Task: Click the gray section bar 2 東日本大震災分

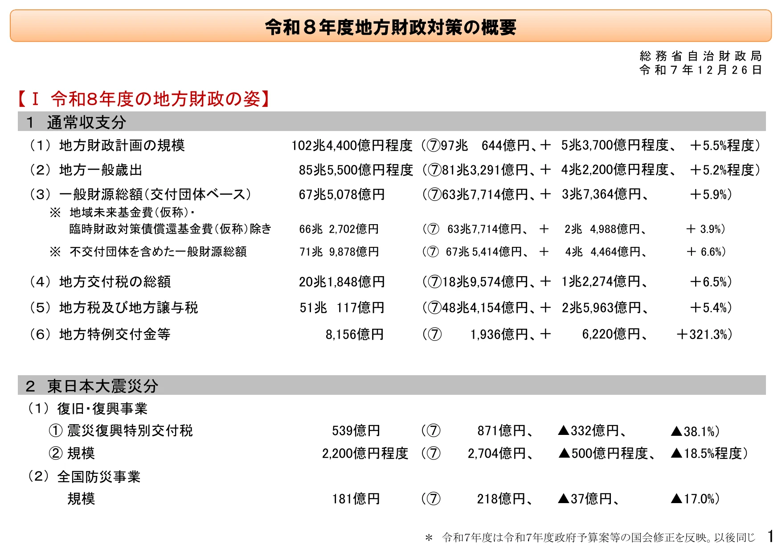Action: [392, 385]
